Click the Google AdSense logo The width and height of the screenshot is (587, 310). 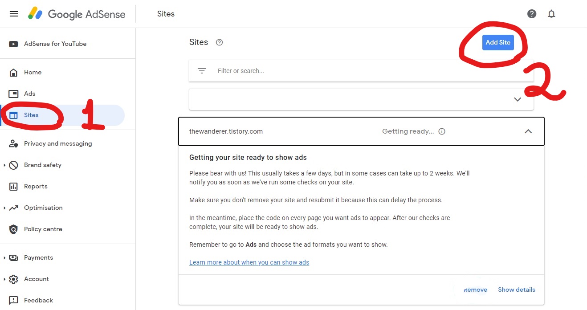pyautogui.click(x=77, y=14)
